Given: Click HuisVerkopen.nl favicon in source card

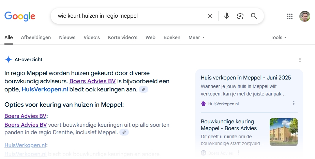Looking at the screenshot, I should tap(204, 104).
